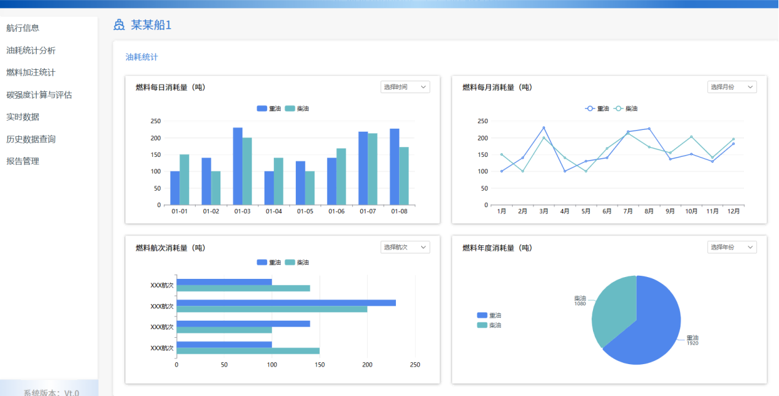The height and width of the screenshot is (396, 779).
Task: Open 报告管理 from the sidebar
Action: point(23,161)
